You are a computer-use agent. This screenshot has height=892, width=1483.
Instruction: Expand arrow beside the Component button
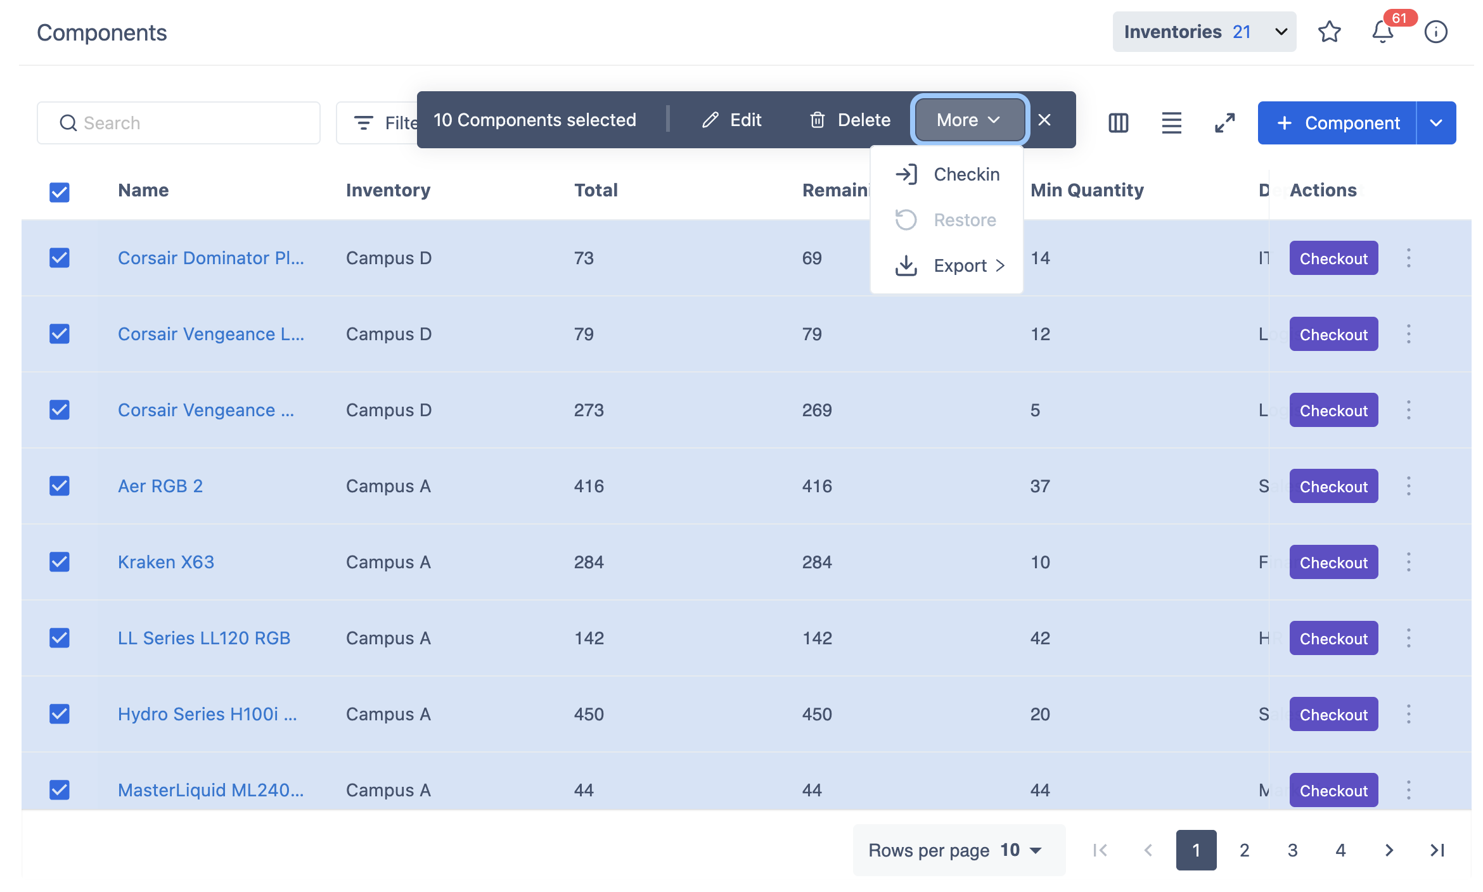coord(1436,123)
